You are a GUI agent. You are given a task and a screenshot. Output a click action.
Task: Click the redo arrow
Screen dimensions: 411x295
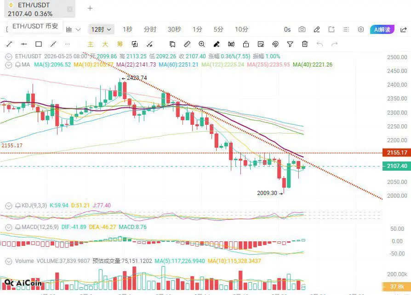tap(334, 44)
